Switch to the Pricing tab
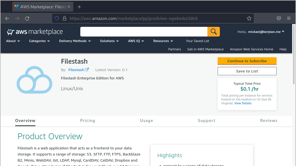Image resolution: width=296 pixels, height=166 pixels. pos(87,121)
